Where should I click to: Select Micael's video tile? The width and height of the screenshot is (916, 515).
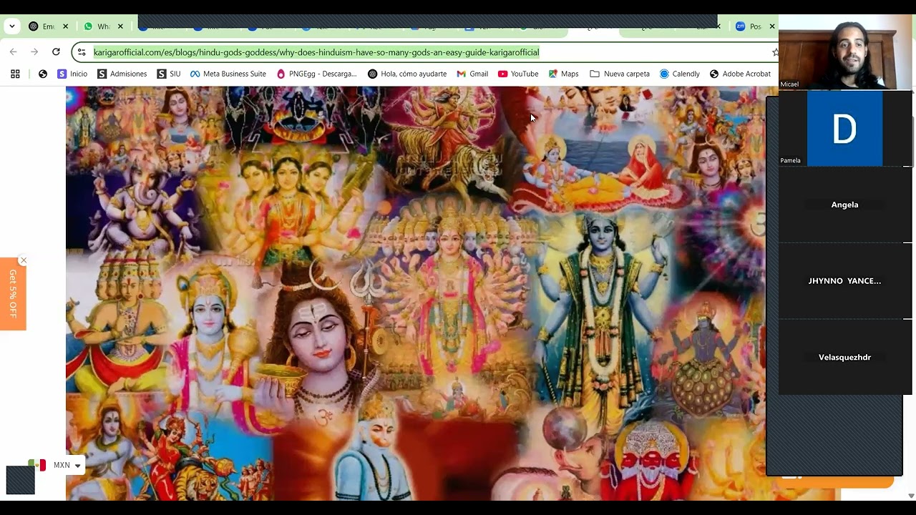click(x=844, y=52)
